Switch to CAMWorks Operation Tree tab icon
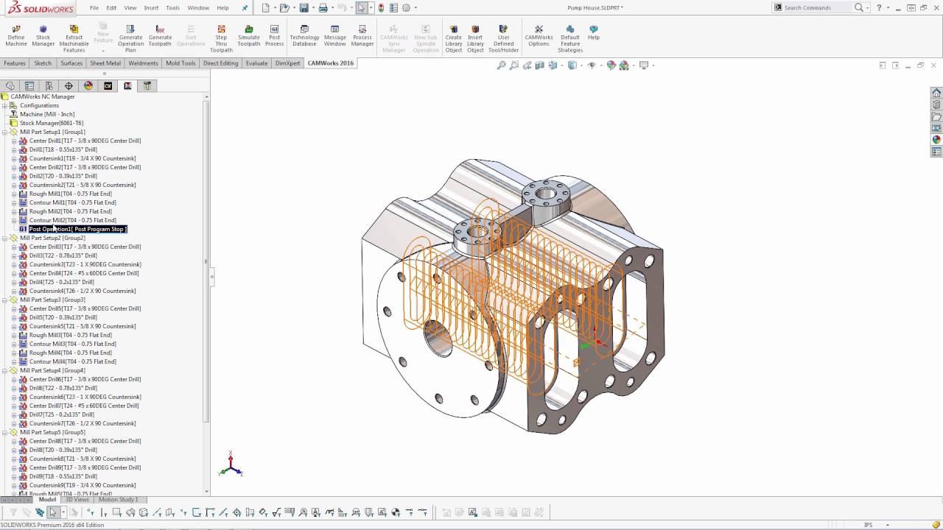This screenshot has width=943, height=530. pos(127,85)
